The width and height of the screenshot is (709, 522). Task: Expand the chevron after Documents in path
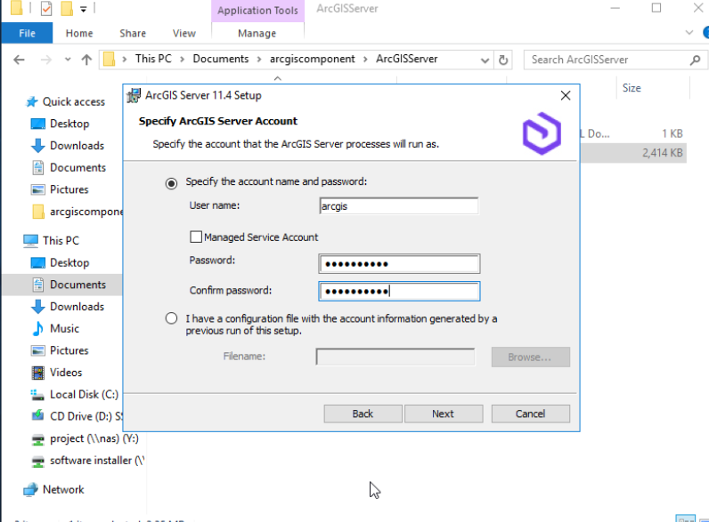[x=259, y=60]
